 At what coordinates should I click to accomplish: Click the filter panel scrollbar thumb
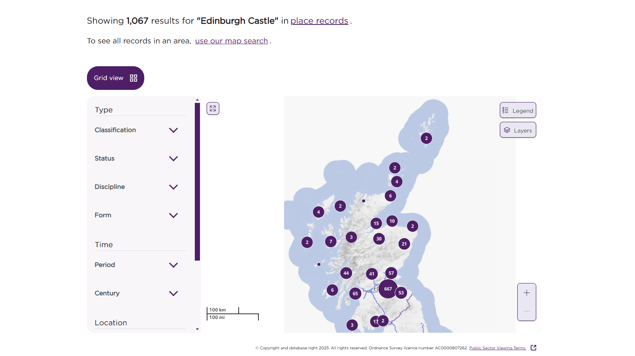pyautogui.click(x=197, y=181)
